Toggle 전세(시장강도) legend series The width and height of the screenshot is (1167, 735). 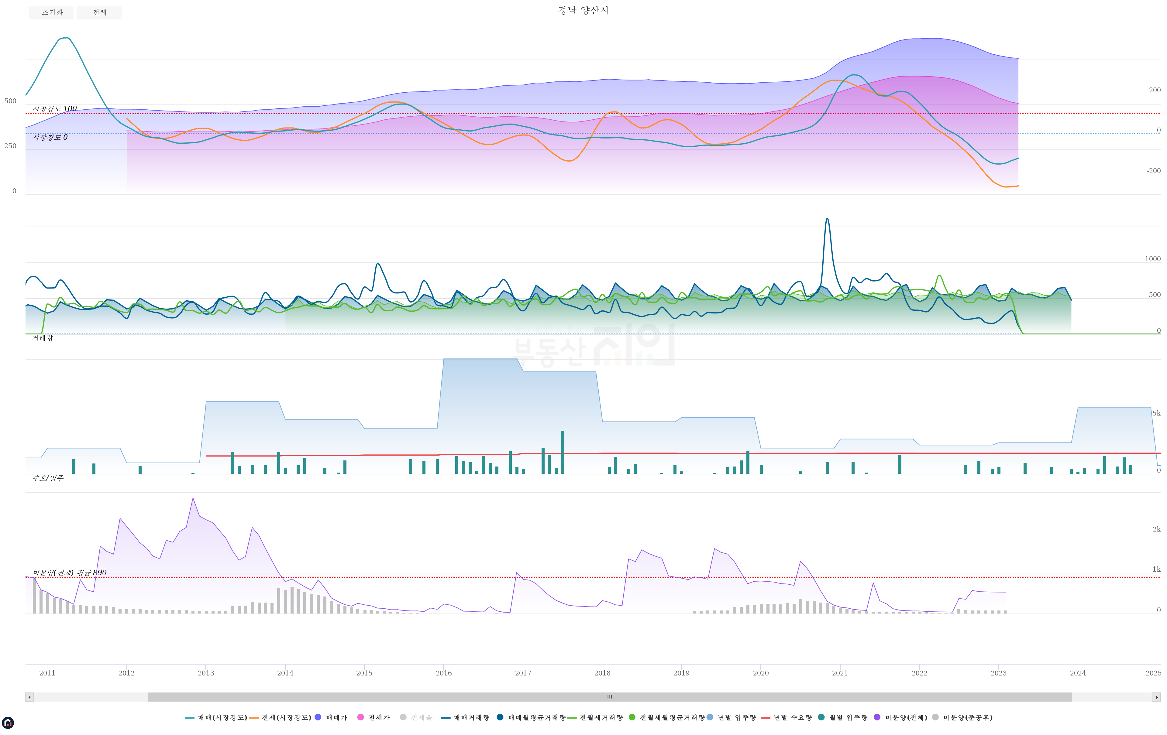[280, 718]
